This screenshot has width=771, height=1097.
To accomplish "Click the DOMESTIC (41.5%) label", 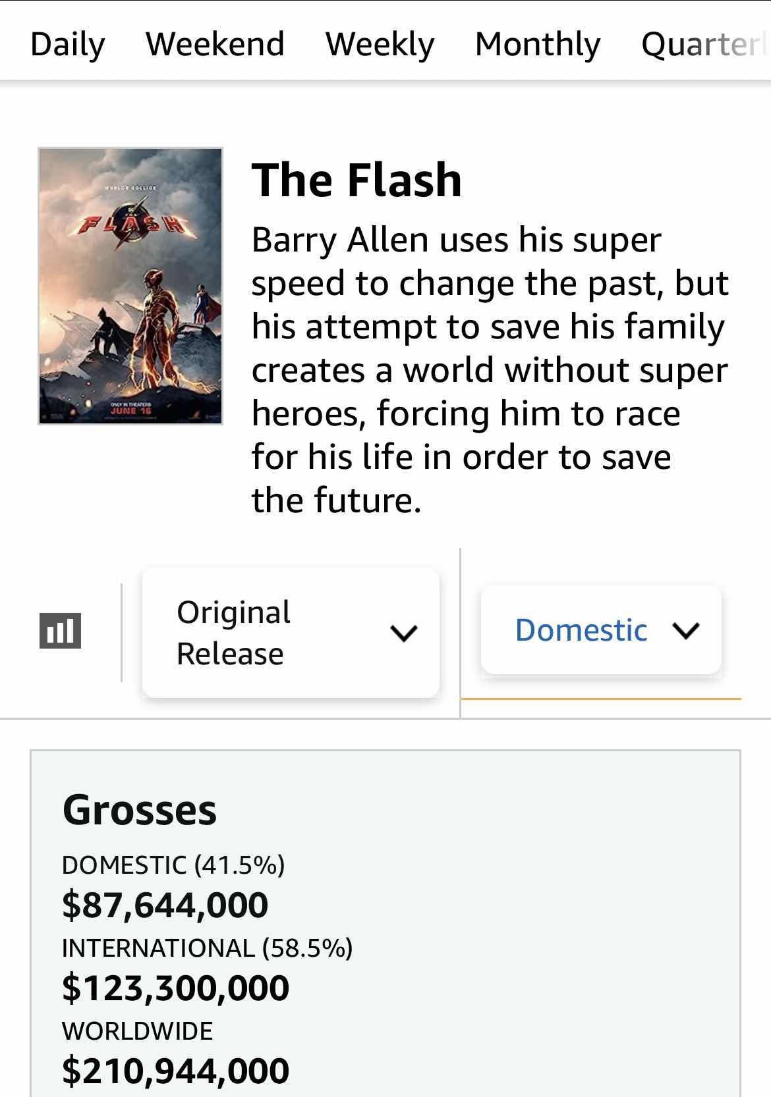I will 173,865.
